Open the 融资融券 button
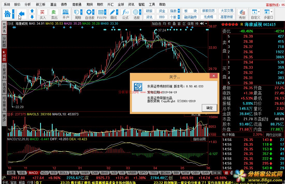 (190, 17)
